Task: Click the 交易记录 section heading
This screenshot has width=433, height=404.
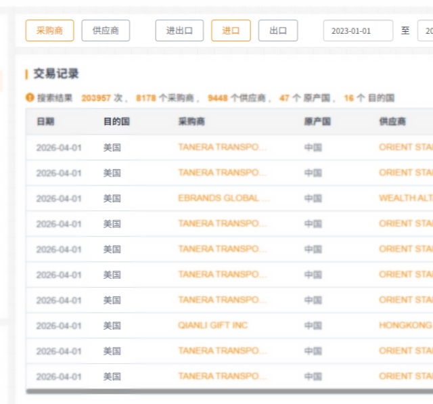Action: tap(56, 74)
